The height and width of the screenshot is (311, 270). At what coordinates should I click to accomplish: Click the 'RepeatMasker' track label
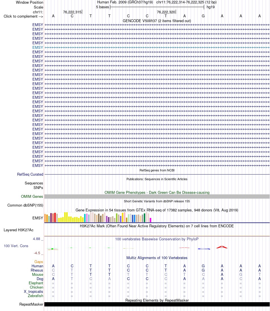[x=31, y=304]
